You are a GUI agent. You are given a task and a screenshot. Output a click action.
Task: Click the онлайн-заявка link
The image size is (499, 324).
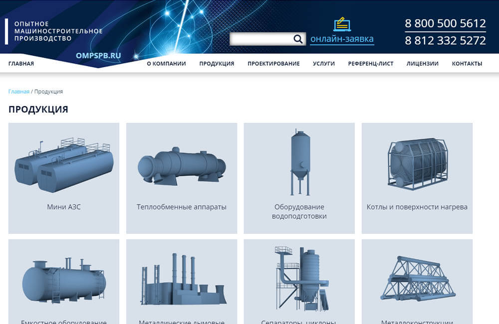pyautogui.click(x=342, y=39)
